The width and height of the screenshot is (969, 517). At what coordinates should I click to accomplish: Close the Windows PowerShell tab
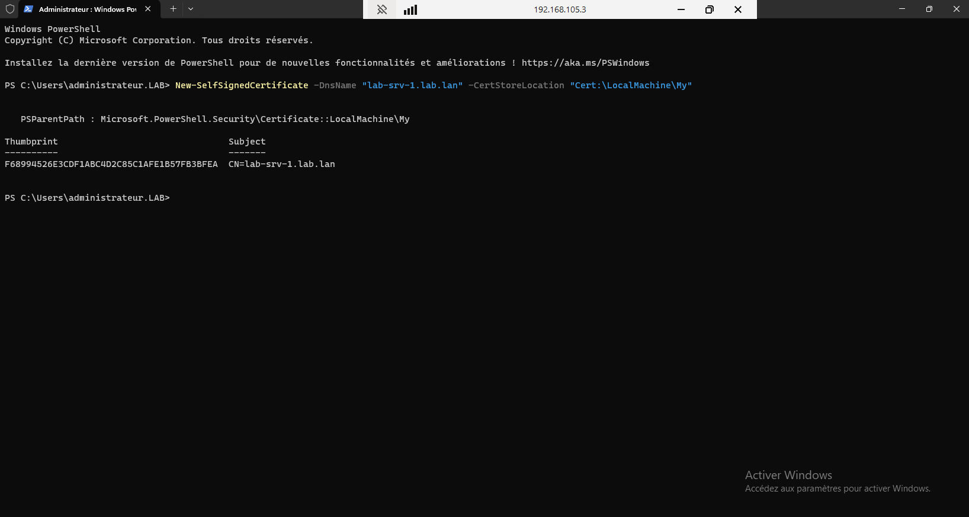[148, 9]
